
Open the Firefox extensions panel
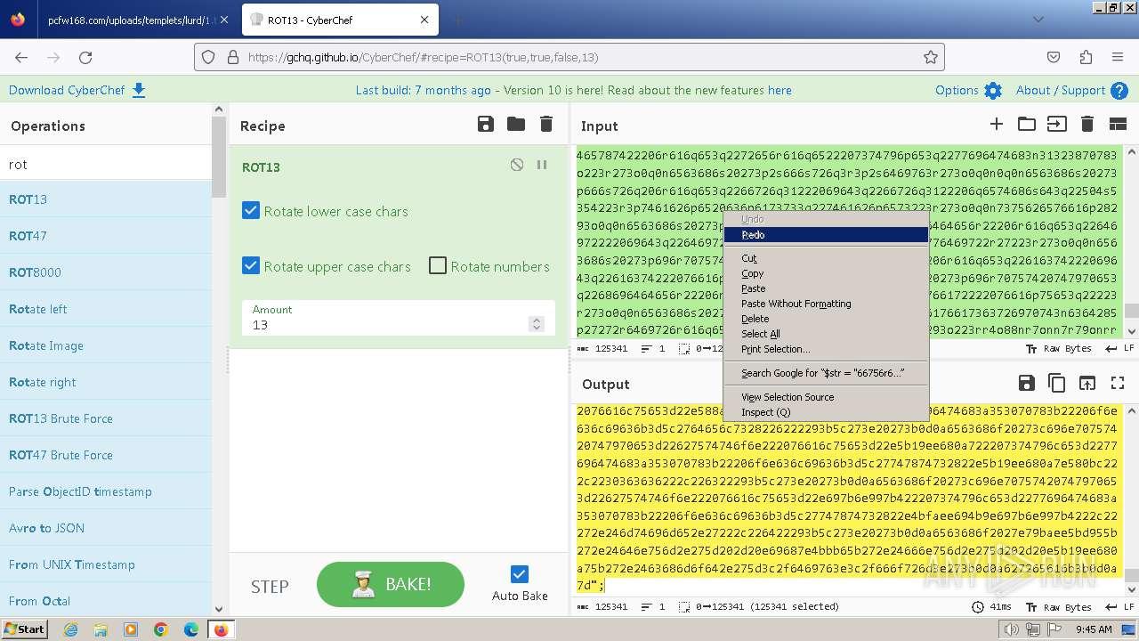(x=1086, y=57)
